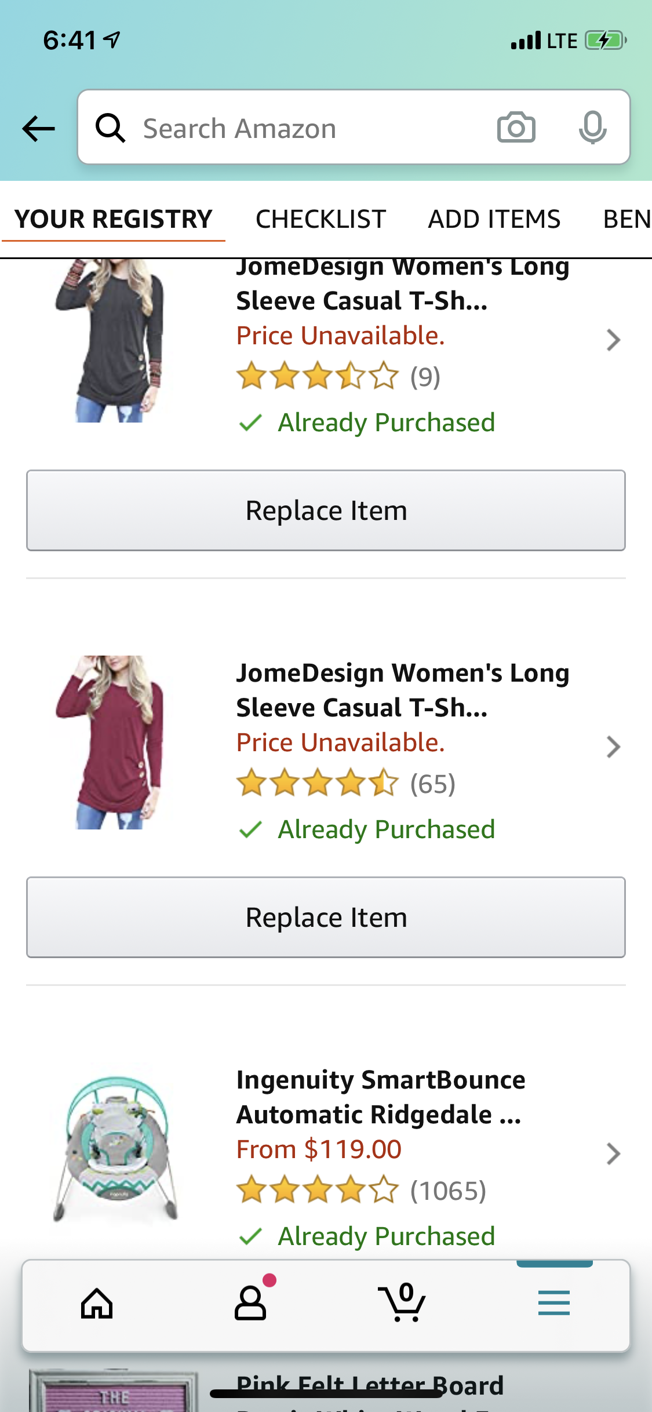Tap the back arrow icon
This screenshot has height=1412, width=652.
coord(38,128)
